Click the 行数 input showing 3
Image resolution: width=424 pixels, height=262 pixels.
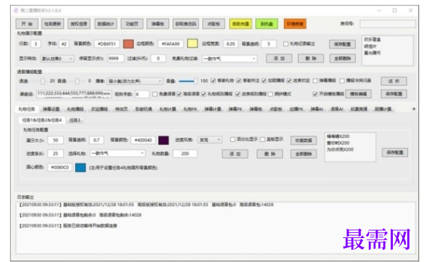coord(36,44)
